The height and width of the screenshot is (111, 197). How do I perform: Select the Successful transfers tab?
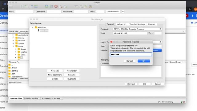[x=51, y=99]
